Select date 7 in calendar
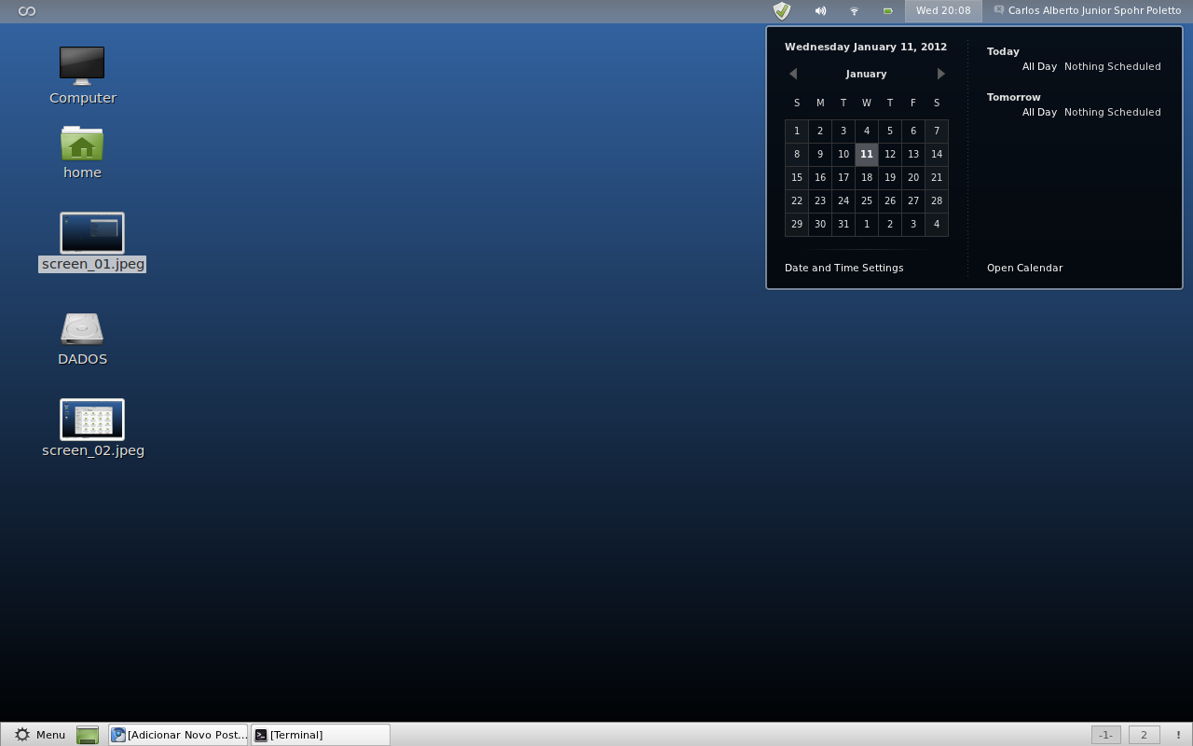The height and width of the screenshot is (746, 1193). pos(937,131)
